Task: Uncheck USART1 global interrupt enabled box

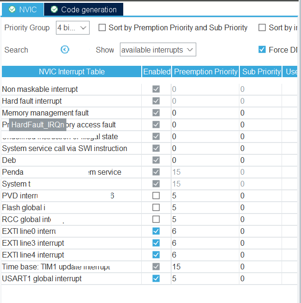Action: [156, 278]
